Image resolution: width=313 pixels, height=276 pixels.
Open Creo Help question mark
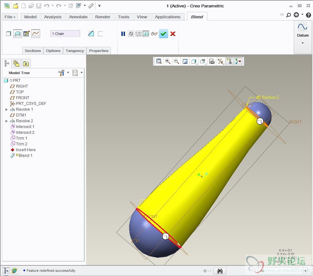click(309, 15)
